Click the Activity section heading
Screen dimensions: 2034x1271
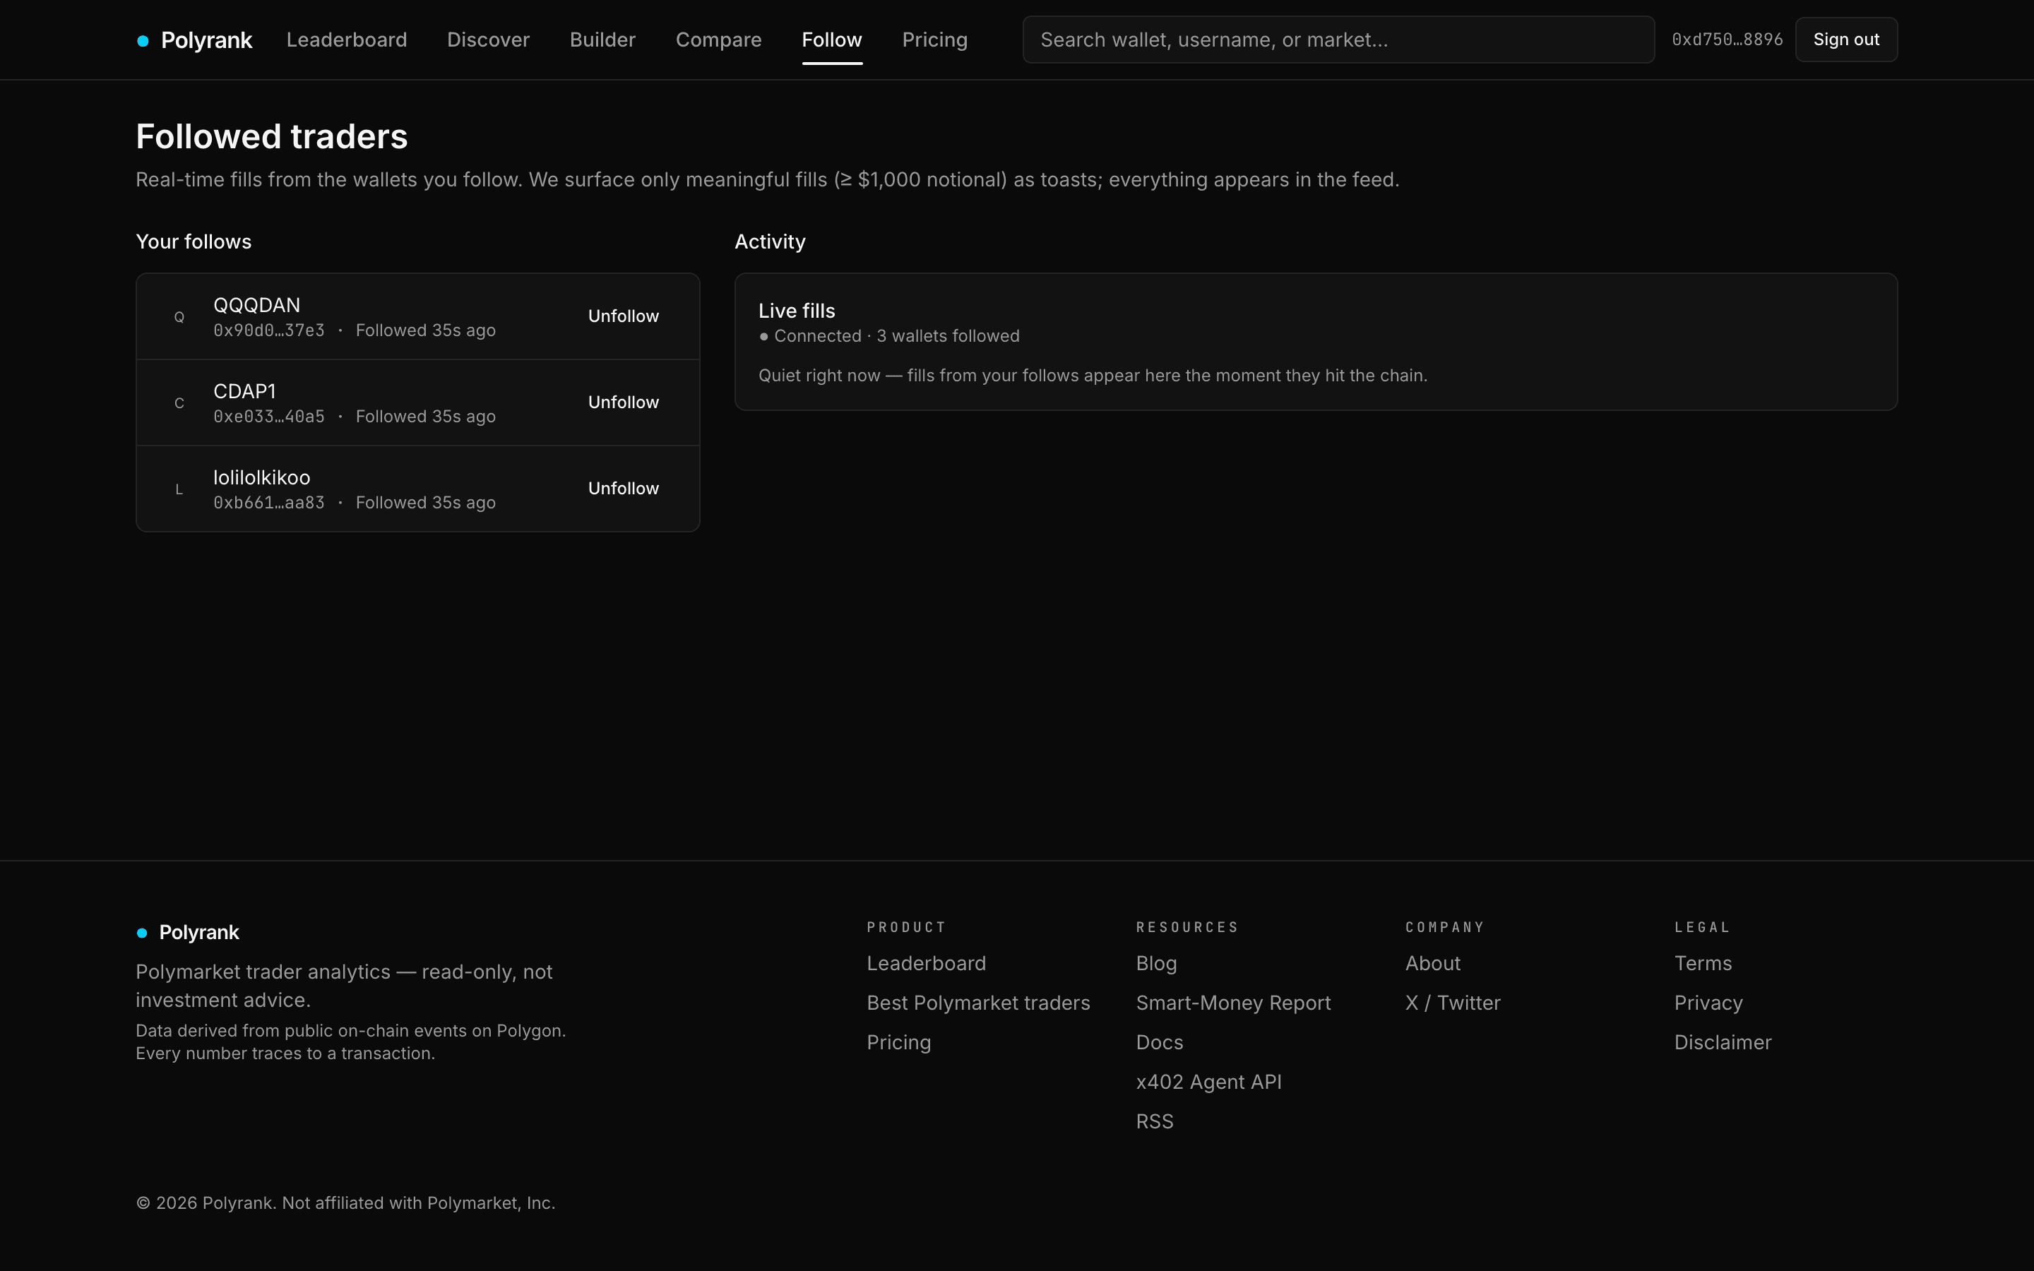(770, 242)
